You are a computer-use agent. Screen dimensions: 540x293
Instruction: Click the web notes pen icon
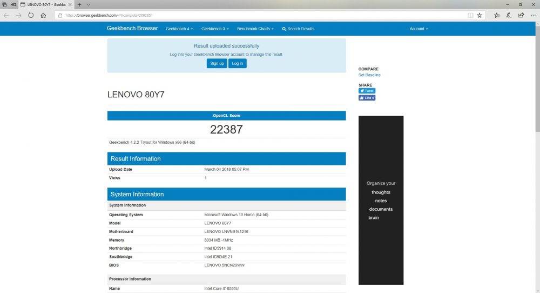[509, 15]
